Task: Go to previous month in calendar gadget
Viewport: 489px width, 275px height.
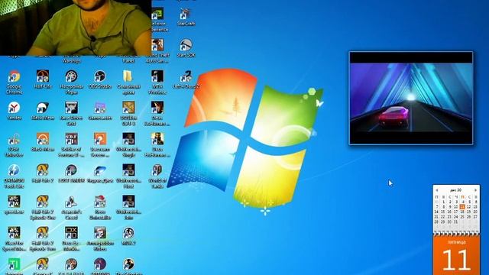Action: [436, 190]
